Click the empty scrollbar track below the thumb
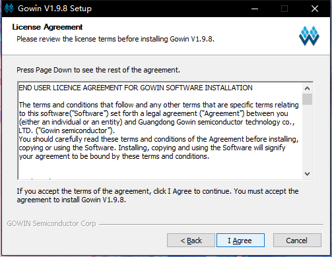 tap(307, 136)
